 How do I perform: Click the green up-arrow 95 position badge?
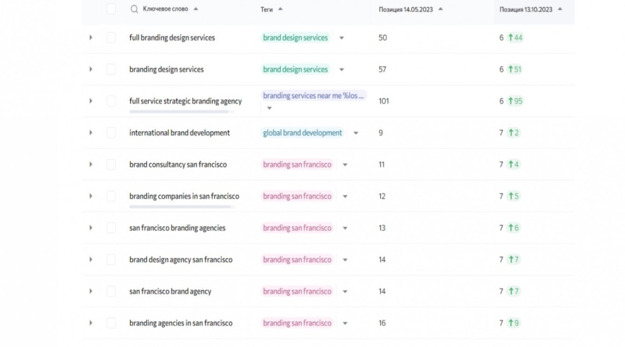pyautogui.click(x=515, y=101)
